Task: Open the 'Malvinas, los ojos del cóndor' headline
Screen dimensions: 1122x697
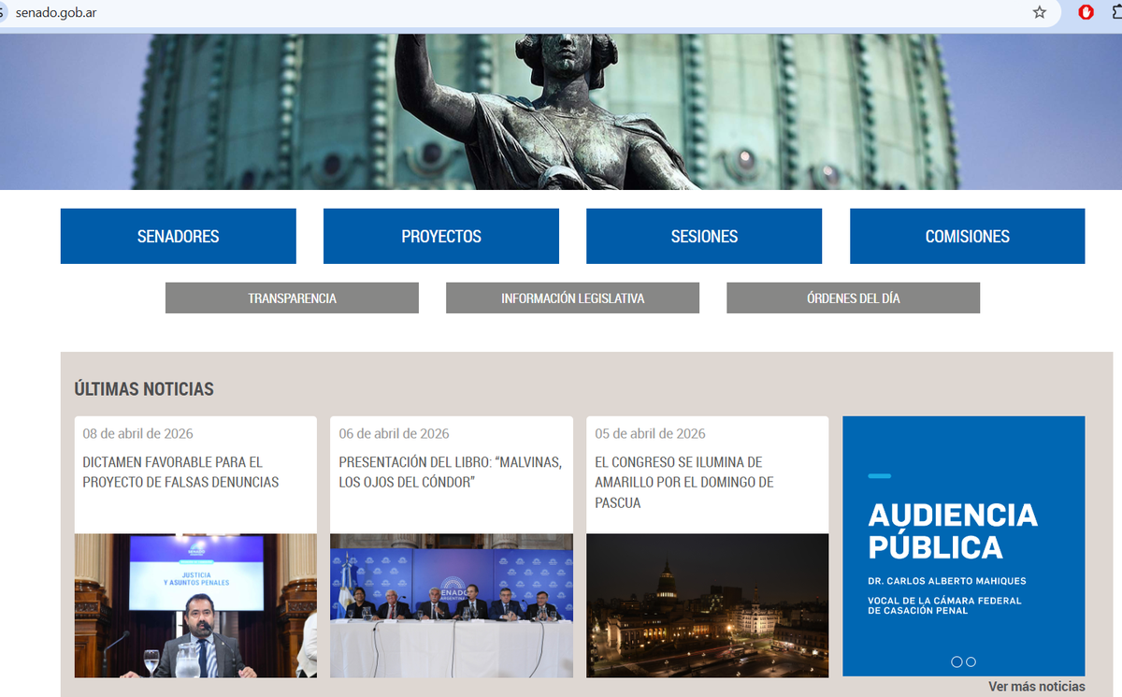Action: pyautogui.click(x=450, y=472)
